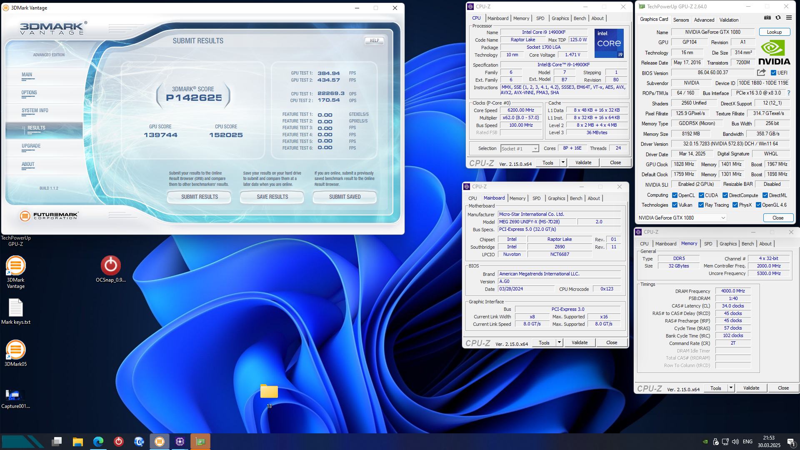The image size is (800, 450).
Task: Switch to Advanced tab in GPU-Z
Action: tap(704, 20)
